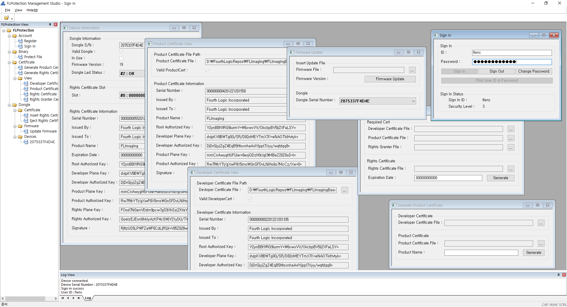
Task: Pin the FLProtection View panel
Action: (x=50, y=25)
